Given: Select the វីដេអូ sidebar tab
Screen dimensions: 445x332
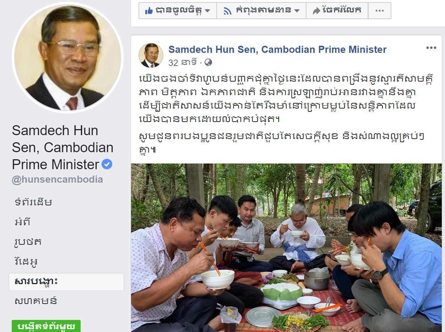Looking at the screenshot, I should click(x=26, y=262).
